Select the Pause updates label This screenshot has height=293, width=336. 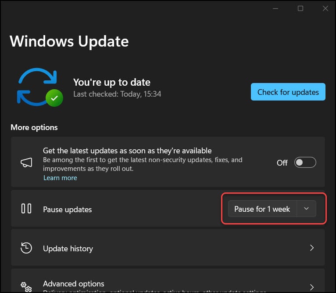pyautogui.click(x=67, y=210)
